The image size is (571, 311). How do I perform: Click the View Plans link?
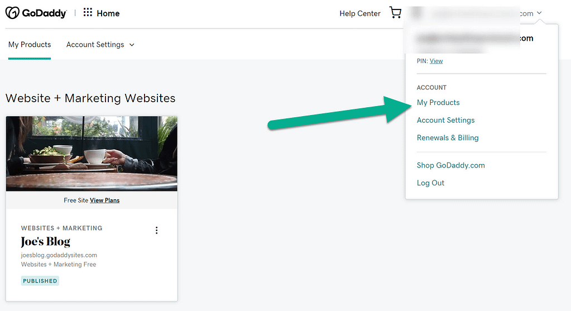(104, 200)
